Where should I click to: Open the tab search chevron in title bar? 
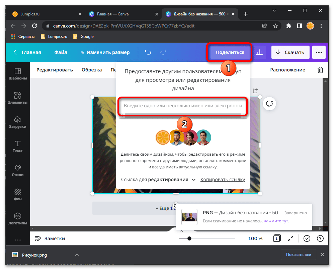click(274, 10)
